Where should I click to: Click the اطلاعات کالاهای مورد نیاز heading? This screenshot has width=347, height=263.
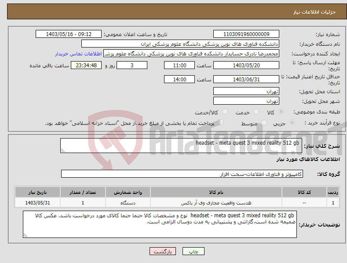click(x=308, y=159)
